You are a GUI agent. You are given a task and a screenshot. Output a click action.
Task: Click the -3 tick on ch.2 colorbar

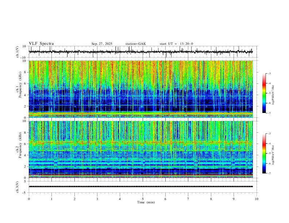[x=269, y=134]
